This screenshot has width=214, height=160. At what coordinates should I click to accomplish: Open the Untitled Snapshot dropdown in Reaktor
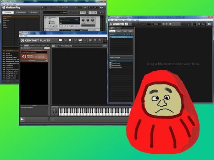[142, 24]
